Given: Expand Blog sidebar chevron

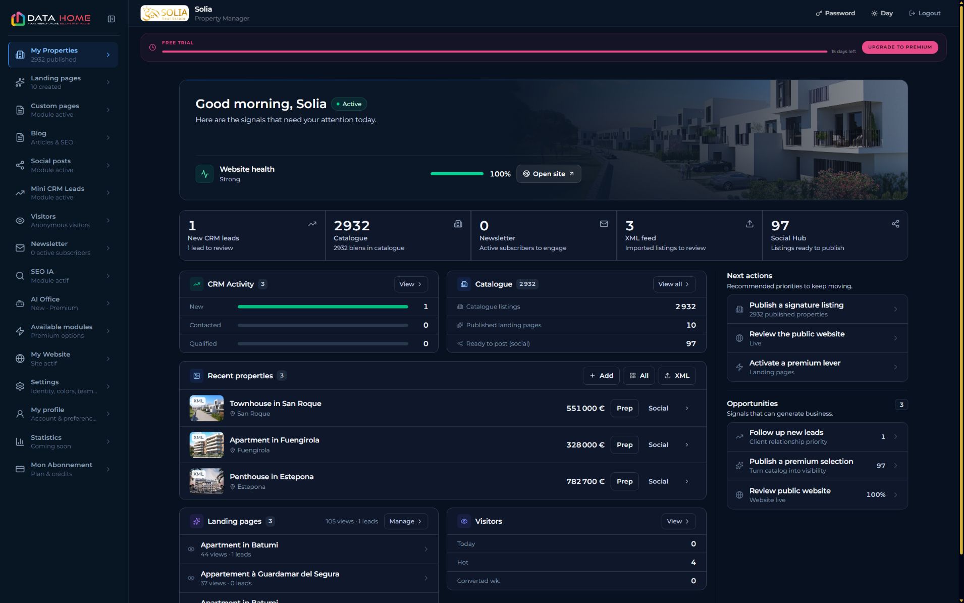Looking at the screenshot, I should (x=108, y=137).
